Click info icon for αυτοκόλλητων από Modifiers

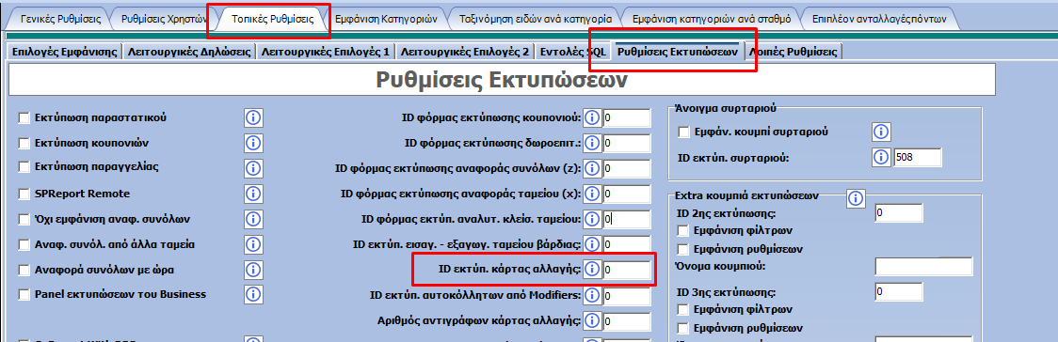coord(592,296)
